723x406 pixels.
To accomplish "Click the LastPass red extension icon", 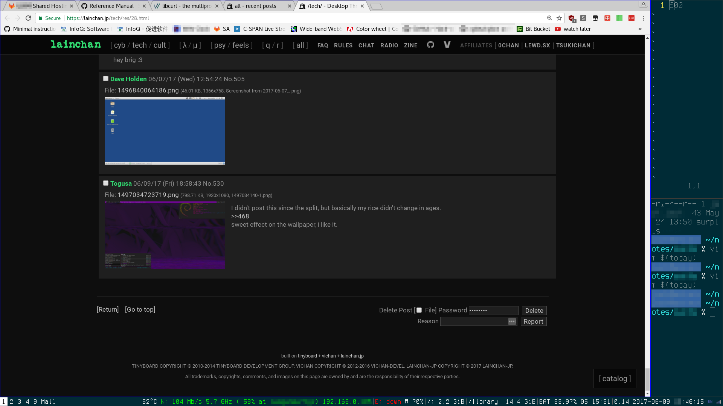I will coord(631,18).
